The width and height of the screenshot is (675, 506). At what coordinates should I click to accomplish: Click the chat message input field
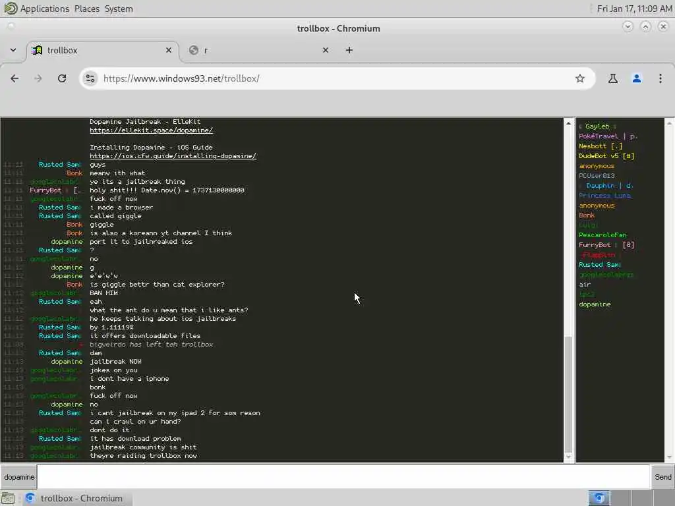[343, 477]
